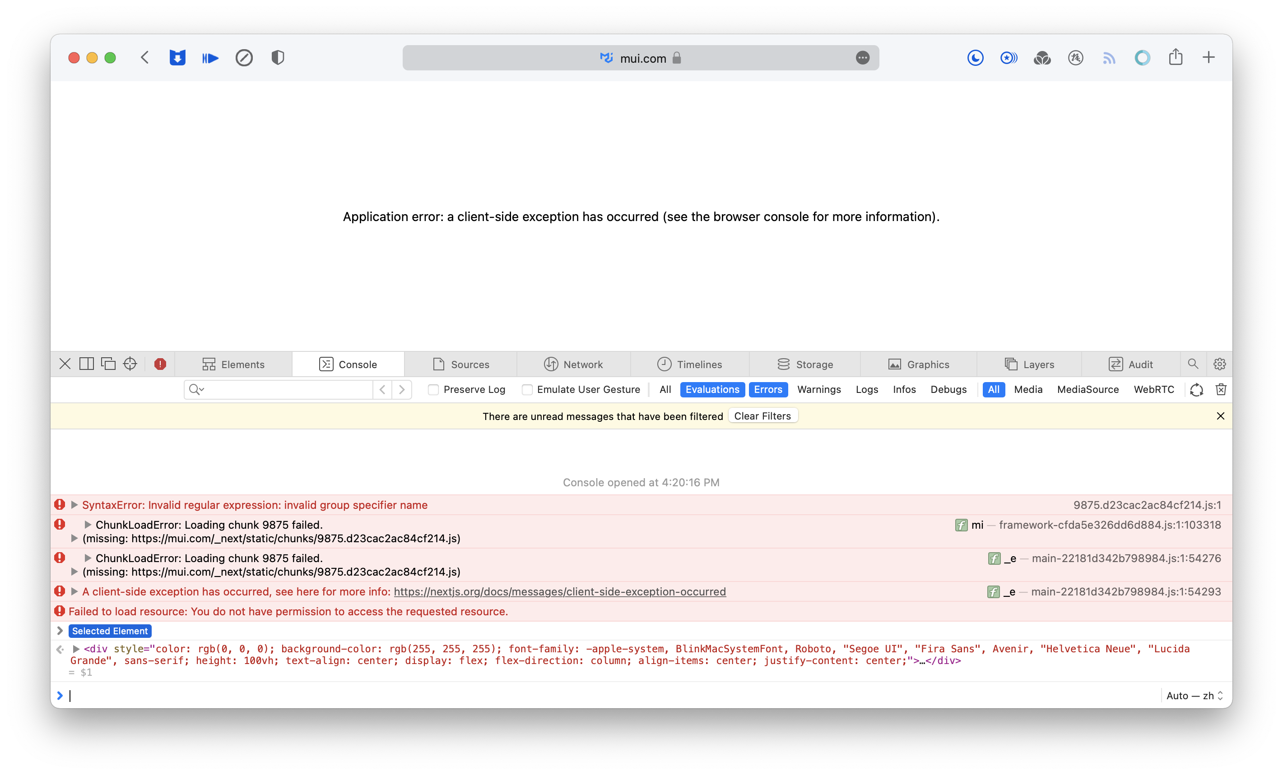1283x775 pixels.
Task: Select the All level filter beside Evaluations
Action: 665,389
